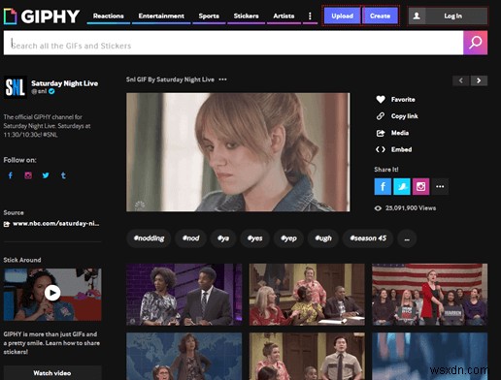Select the #yep tag

pyautogui.click(x=288, y=238)
